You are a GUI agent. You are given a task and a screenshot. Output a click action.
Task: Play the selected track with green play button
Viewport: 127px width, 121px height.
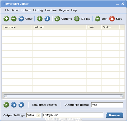(6, 105)
